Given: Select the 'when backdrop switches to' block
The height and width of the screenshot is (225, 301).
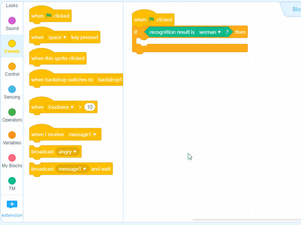Looking at the screenshot, I should pos(62,79).
